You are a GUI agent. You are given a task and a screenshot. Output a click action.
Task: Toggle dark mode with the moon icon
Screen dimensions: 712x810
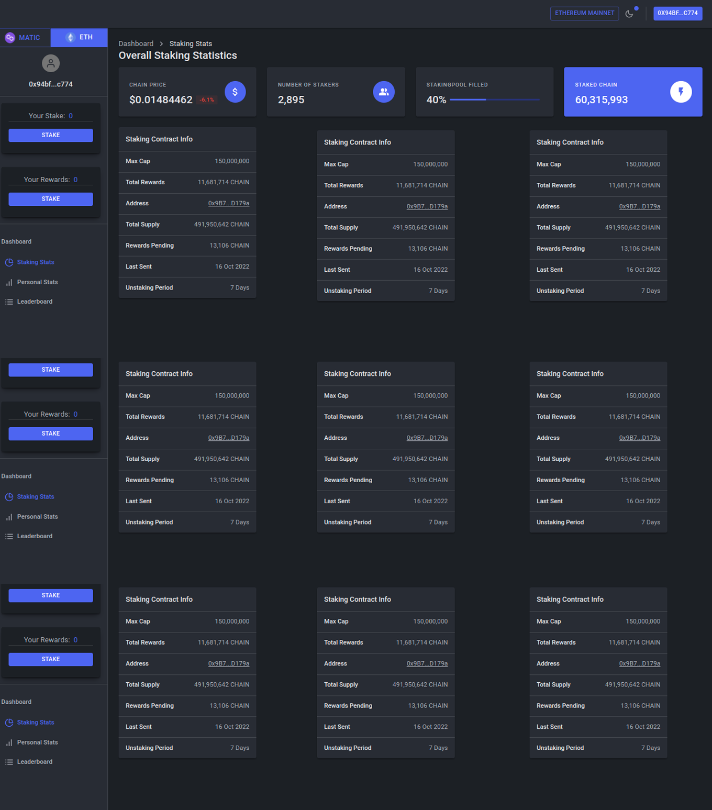(629, 14)
